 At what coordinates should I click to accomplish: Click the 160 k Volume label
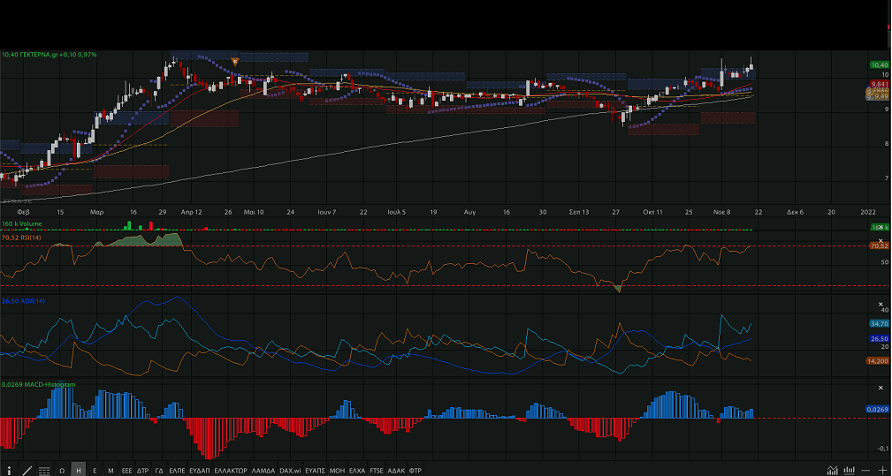21,223
